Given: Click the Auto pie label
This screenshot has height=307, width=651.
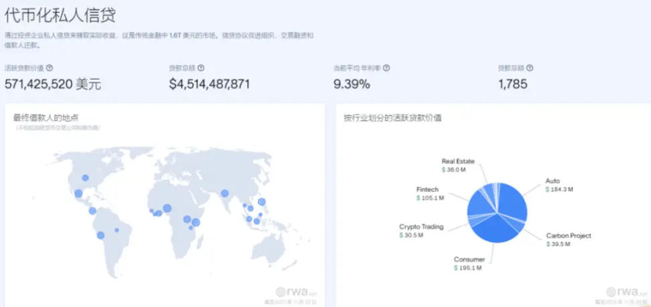Looking at the screenshot, I should pyautogui.click(x=553, y=181).
